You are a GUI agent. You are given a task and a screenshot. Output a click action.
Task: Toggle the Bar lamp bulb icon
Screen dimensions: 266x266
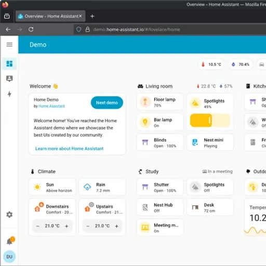click(x=145, y=122)
